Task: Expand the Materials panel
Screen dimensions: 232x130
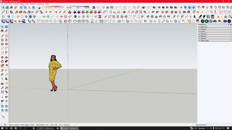Action: (x=215, y=36)
